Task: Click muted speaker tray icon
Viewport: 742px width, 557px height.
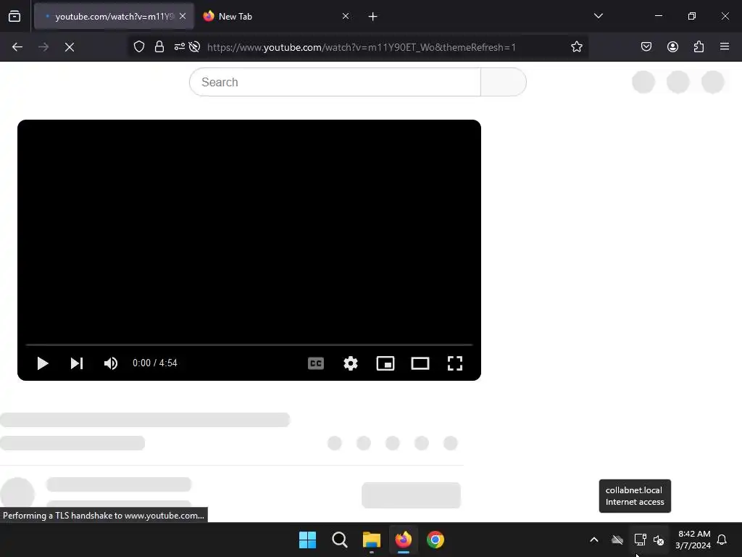Action: pos(658,540)
